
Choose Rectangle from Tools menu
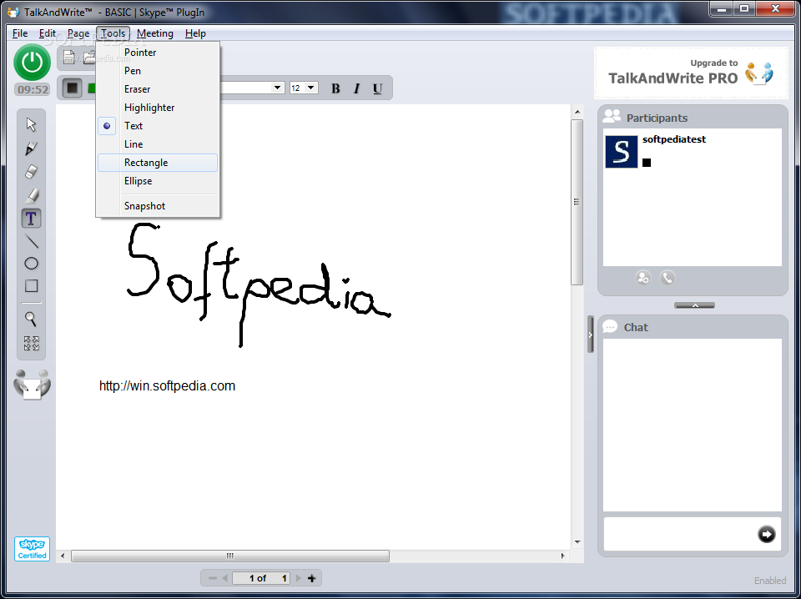coord(158,163)
